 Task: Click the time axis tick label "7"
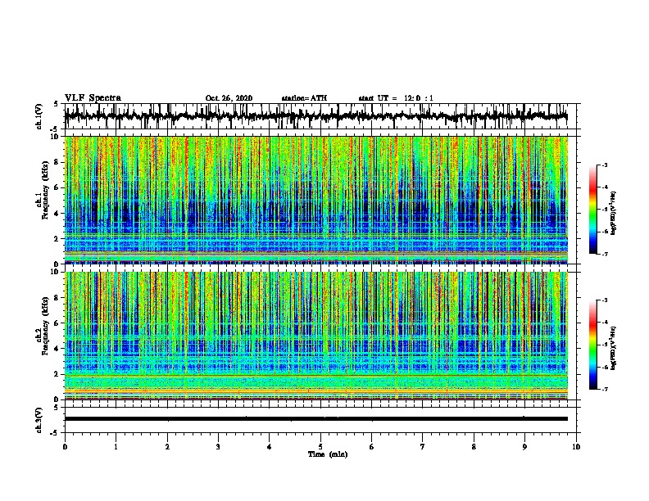[423, 447]
